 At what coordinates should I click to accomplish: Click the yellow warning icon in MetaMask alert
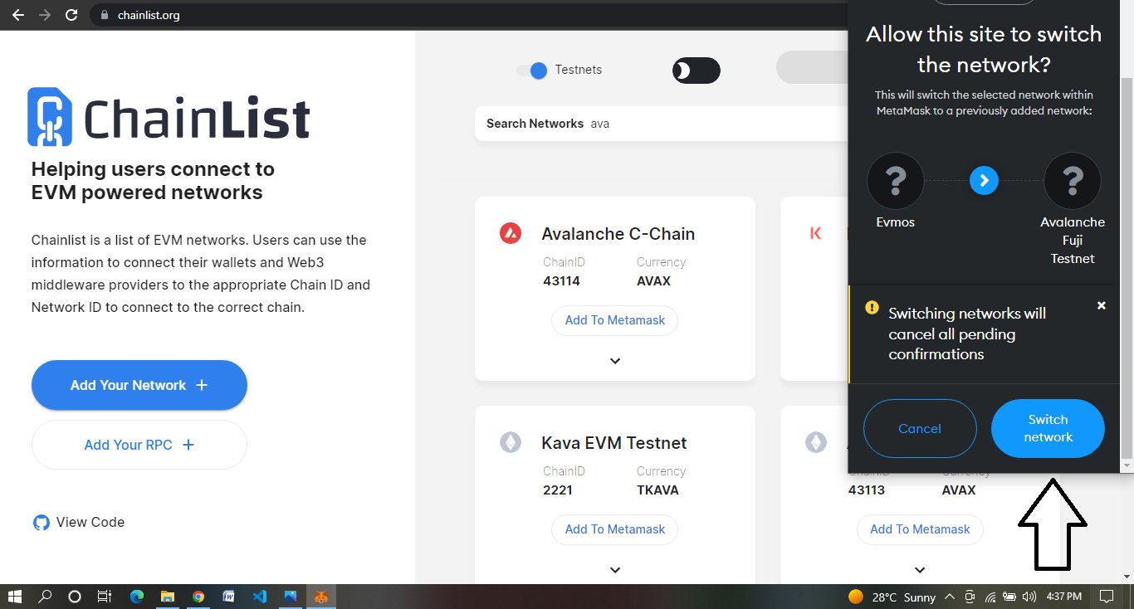tap(872, 307)
